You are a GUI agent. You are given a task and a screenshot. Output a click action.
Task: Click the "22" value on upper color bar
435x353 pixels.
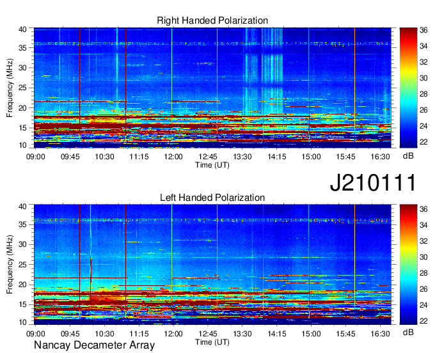point(423,142)
